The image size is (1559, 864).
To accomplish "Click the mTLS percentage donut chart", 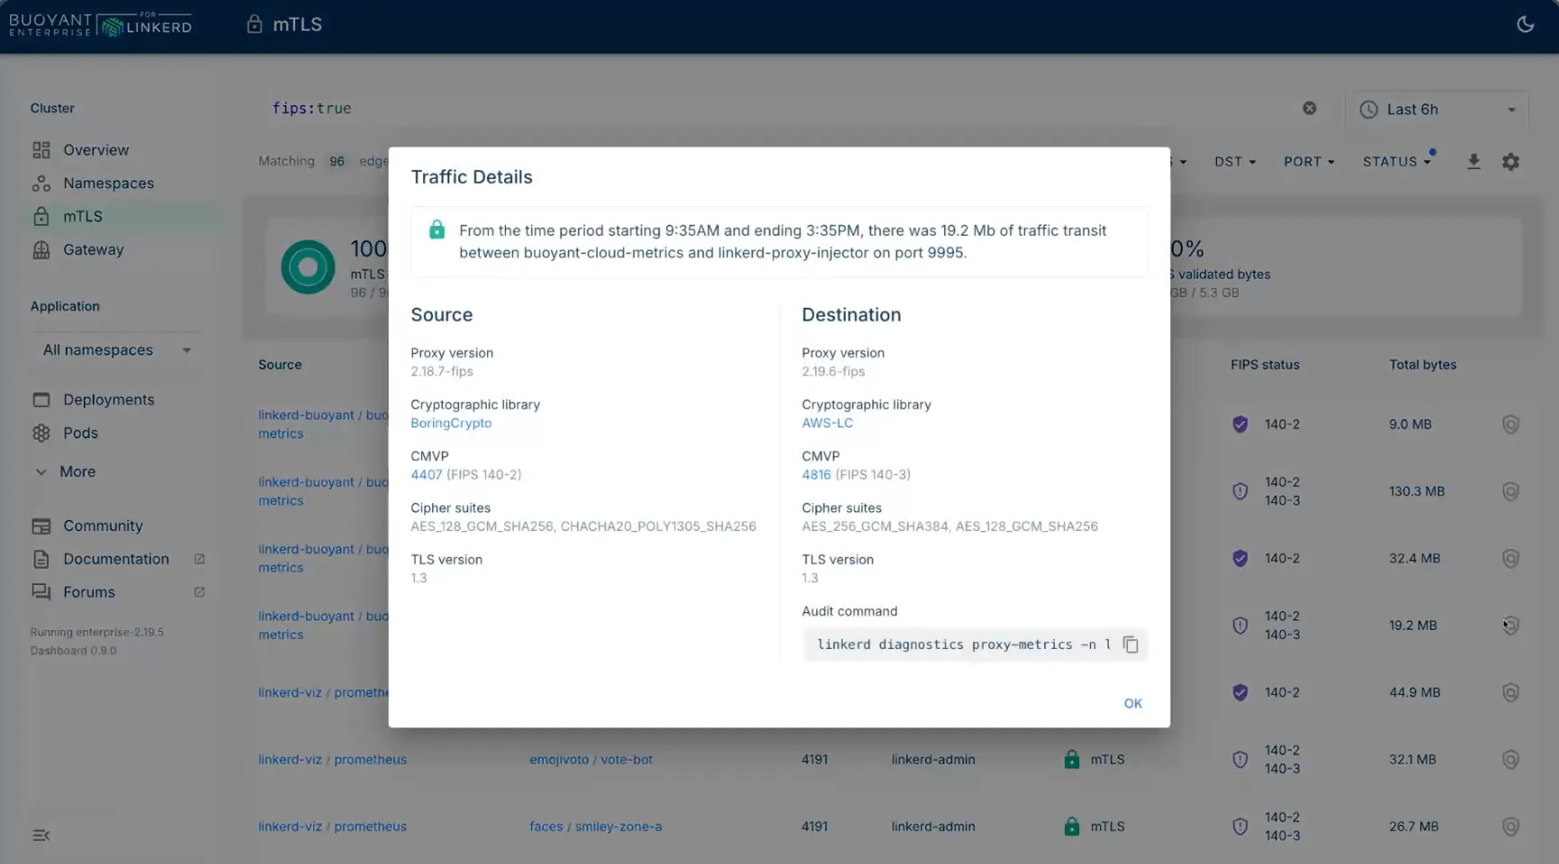I will [308, 267].
